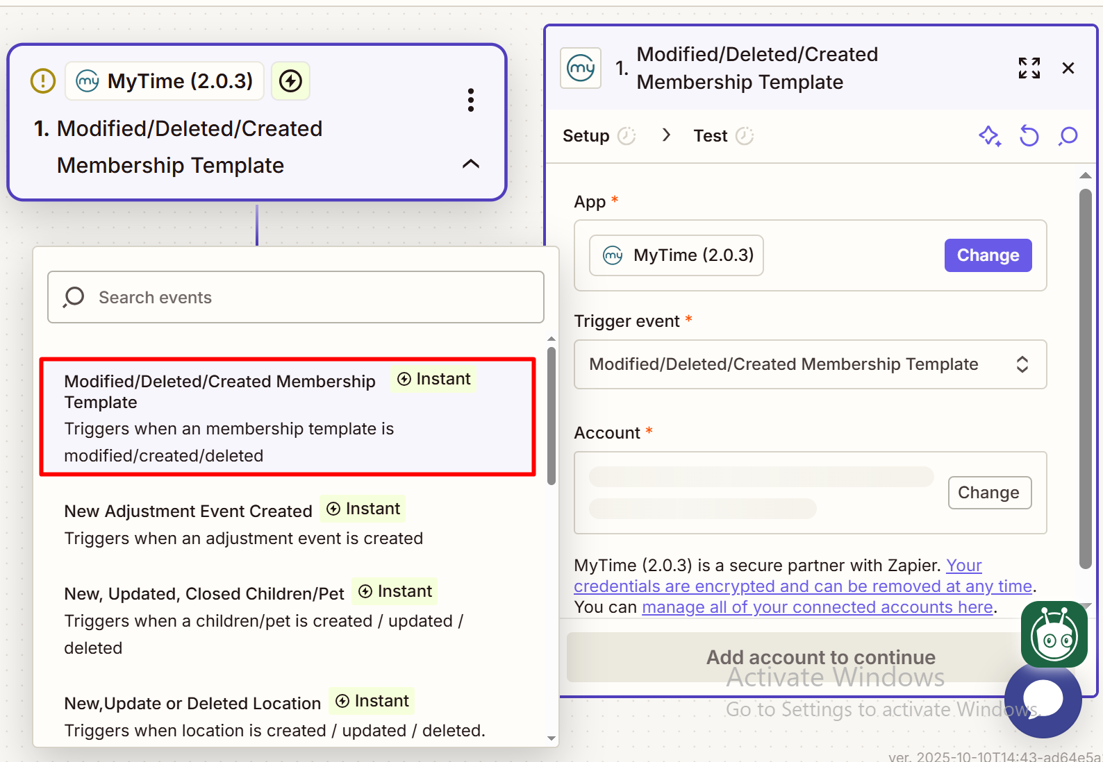Select Modified/Deleted/Created Membership Template event

[x=288, y=416]
